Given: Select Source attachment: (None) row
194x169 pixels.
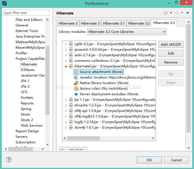Looking at the screenshot, I should [x=99, y=72].
